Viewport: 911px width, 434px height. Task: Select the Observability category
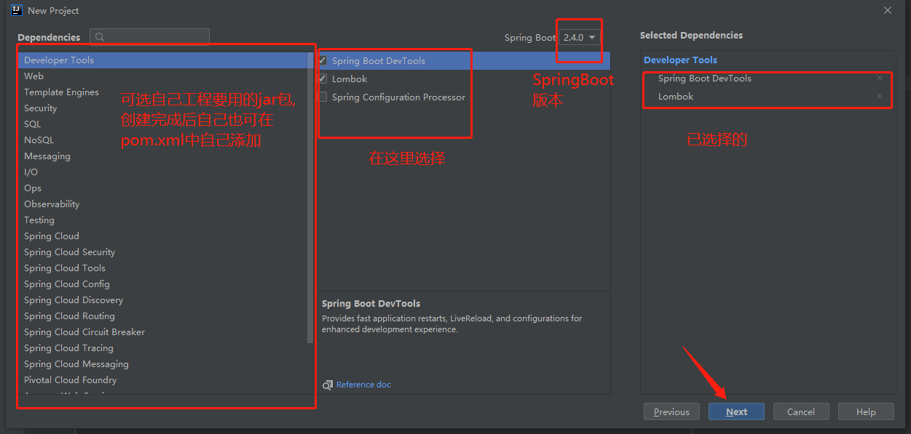pyautogui.click(x=166, y=204)
